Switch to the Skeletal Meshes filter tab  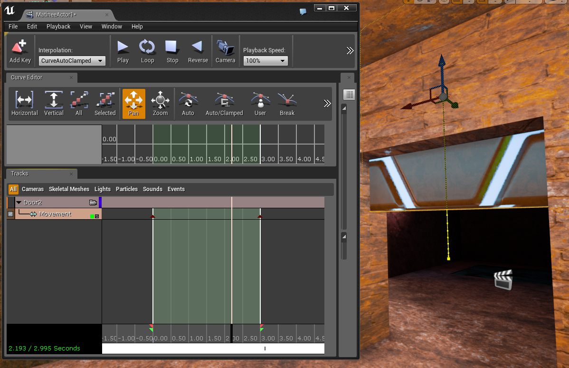tap(69, 189)
